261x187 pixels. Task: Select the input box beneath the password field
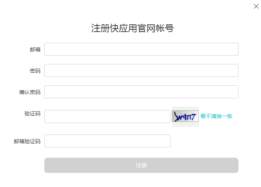tap(141, 92)
